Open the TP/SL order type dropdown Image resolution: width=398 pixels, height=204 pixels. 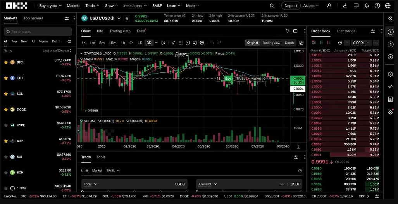113,171
